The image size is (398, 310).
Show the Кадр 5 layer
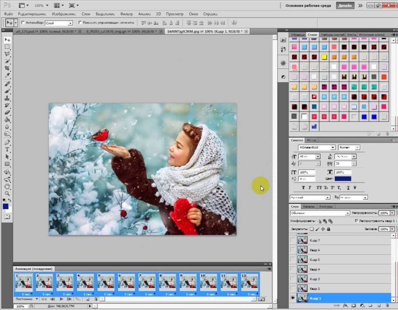tap(293, 260)
